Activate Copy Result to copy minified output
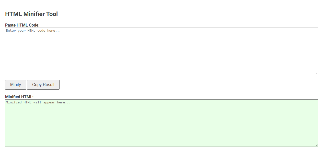This screenshot has height=167, width=319. [43, 85]
